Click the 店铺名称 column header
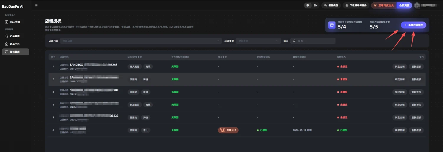This screenshot has height=152, width=443. (64, 57)
